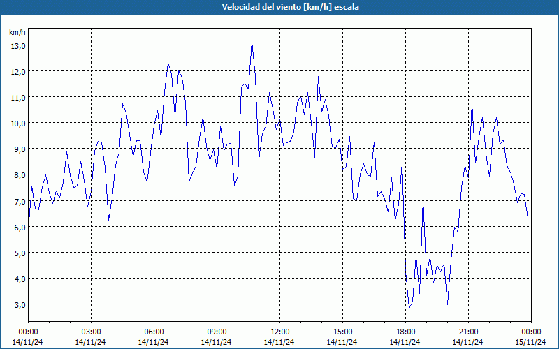Click the 4,0 y-axis label
Screen dimensions: 559x349
pyautogui.click(x=20, y=279)
